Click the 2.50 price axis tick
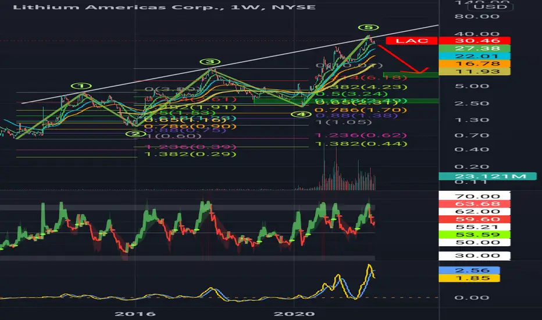 click(x=472, y=104)
